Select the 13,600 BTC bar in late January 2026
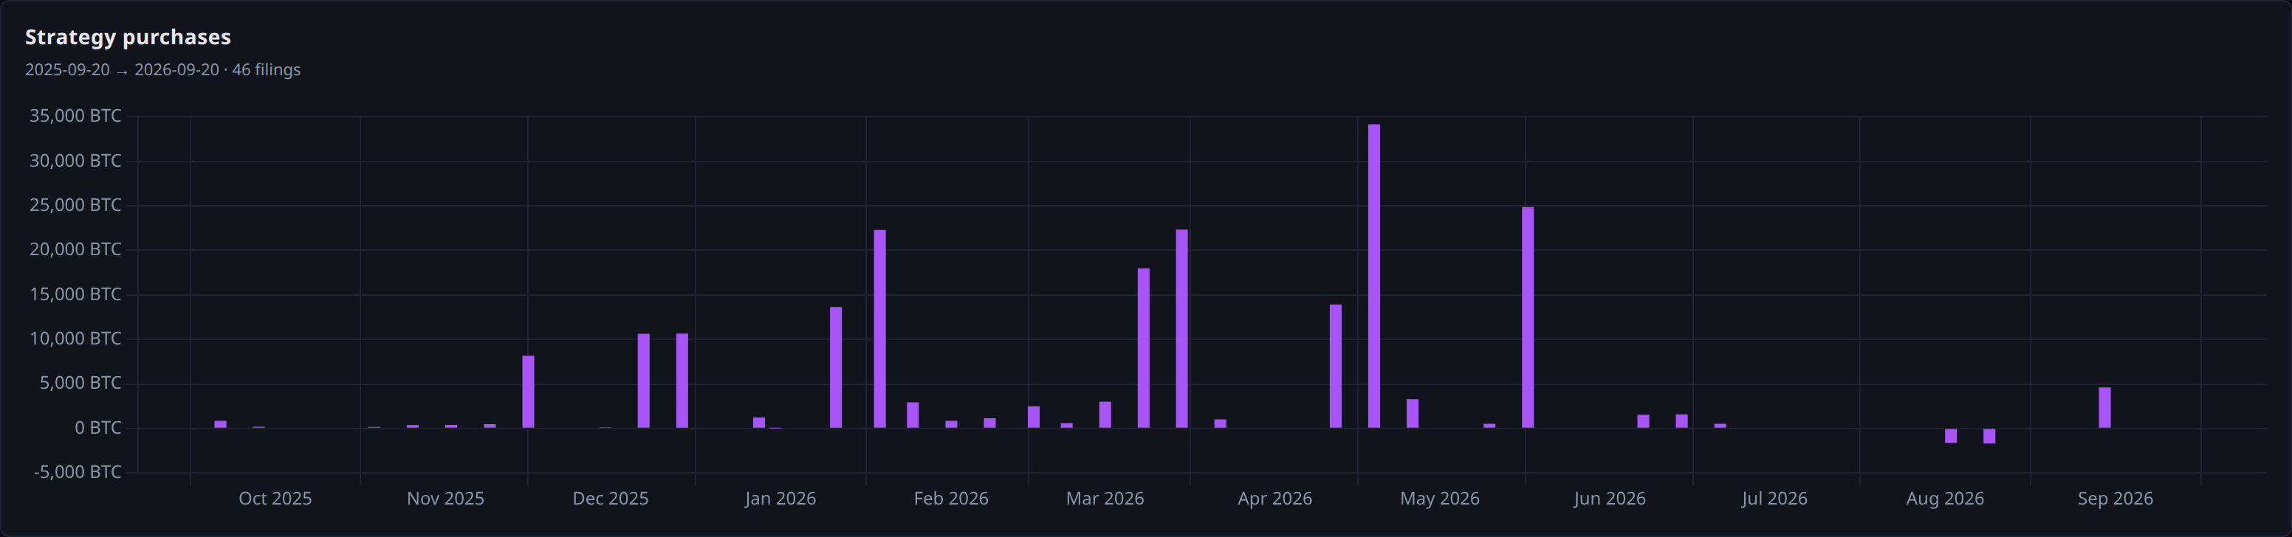The height and width of the screenshot is (537, 2292). click(835, 367)
